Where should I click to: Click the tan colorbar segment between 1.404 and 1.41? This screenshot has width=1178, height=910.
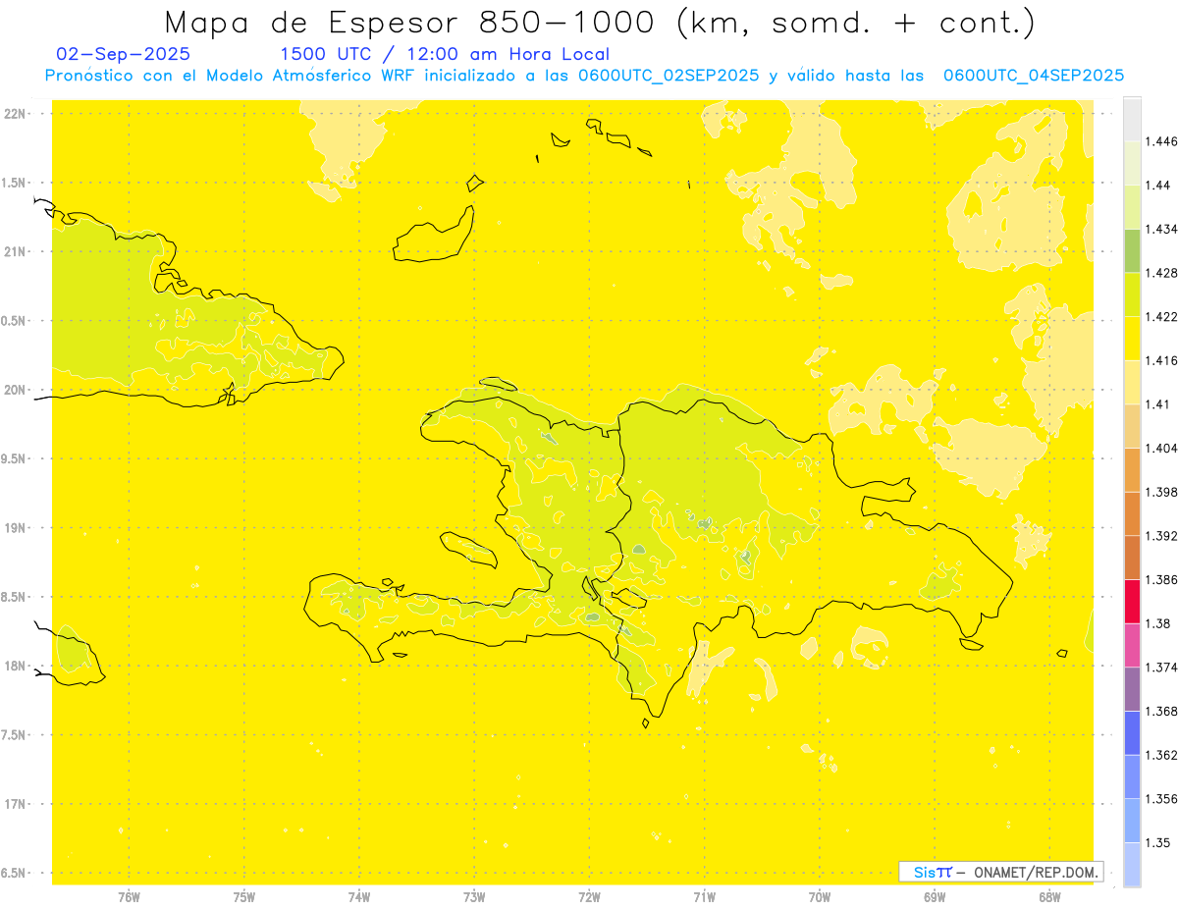coord(1132,425)
